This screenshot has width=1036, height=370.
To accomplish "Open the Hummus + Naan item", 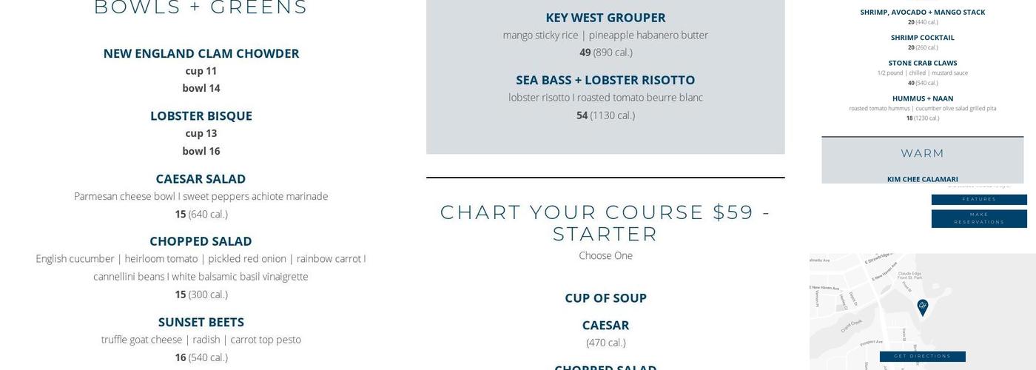I will 922,98.
